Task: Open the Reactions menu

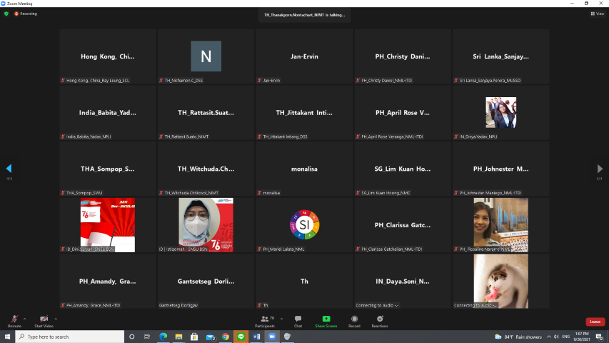Action: (x=380, y=319)
